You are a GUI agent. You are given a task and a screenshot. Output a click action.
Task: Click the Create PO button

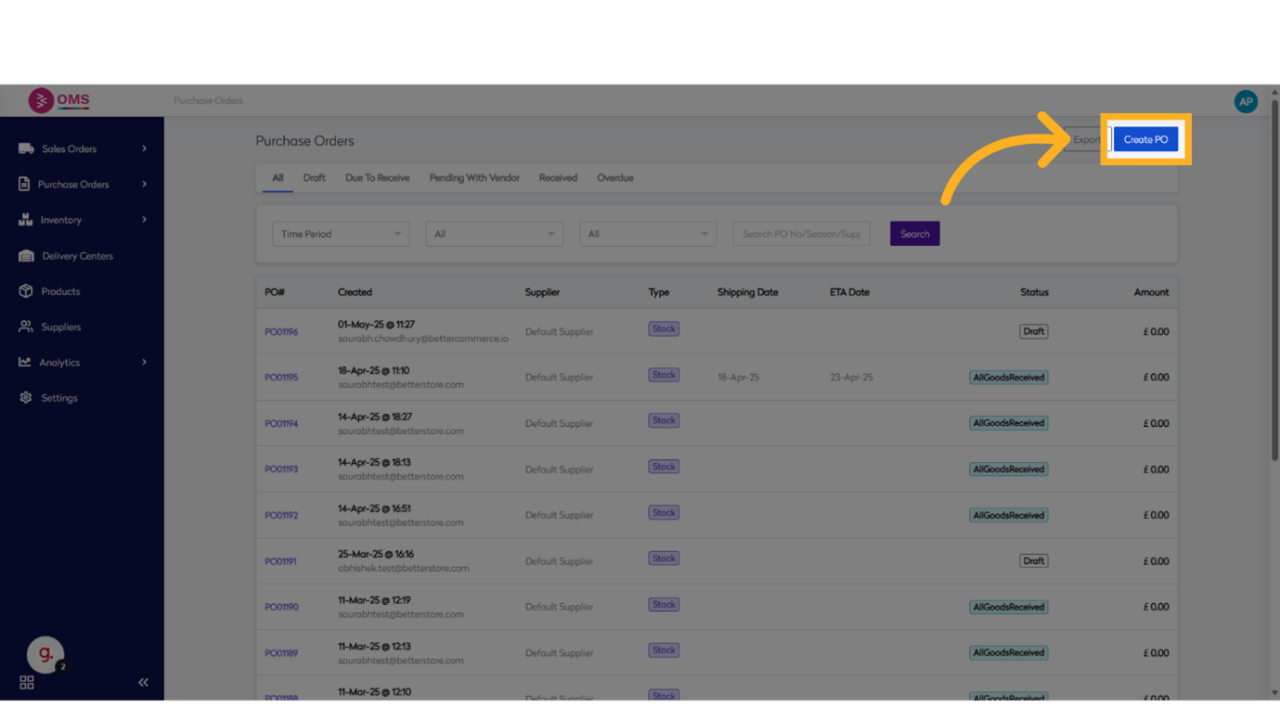click(1145, 140)
